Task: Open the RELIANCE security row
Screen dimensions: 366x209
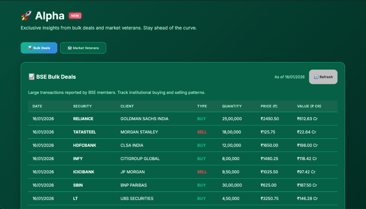Action: point(83,119)
